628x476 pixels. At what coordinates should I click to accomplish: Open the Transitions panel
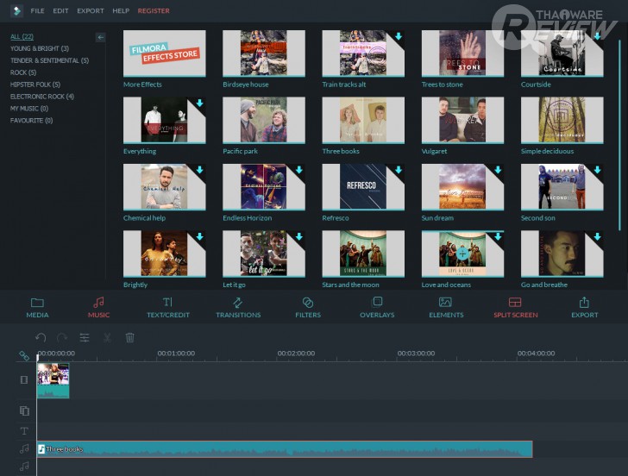[238, 308]
